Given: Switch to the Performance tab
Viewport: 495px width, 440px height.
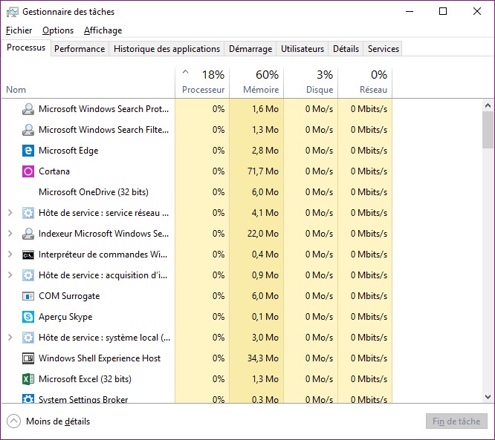Looking at the screenshot, I should 80,49.
